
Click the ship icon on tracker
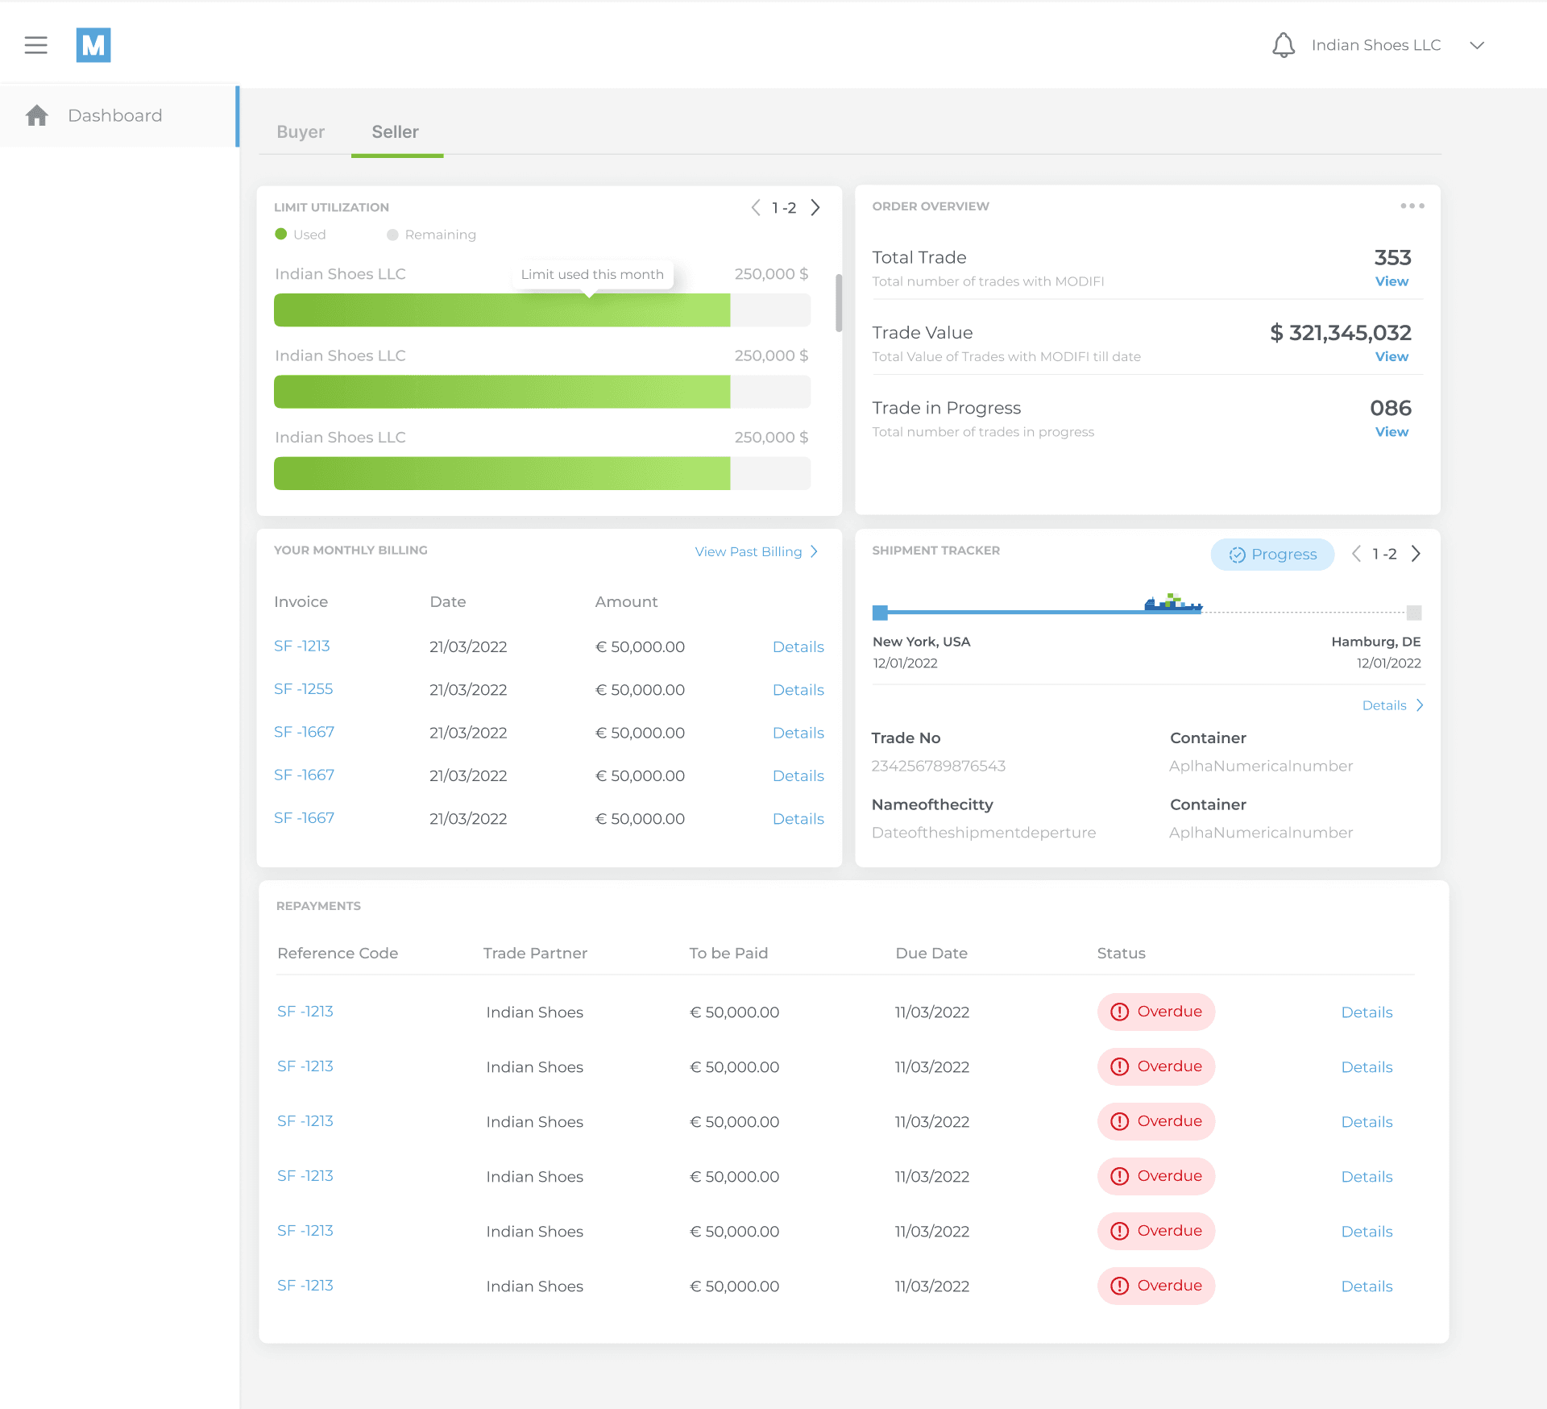pyautogui.click(x=1172, y=603)
